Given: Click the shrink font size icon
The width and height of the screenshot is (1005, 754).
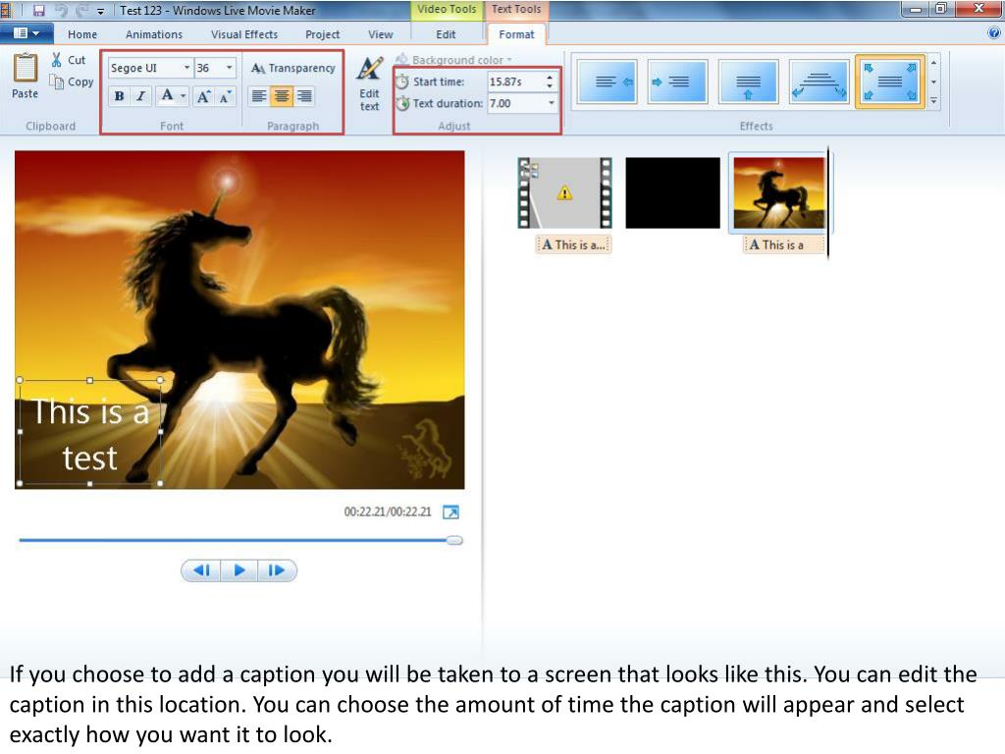Looking at the screenshot, I should point(225,96).
